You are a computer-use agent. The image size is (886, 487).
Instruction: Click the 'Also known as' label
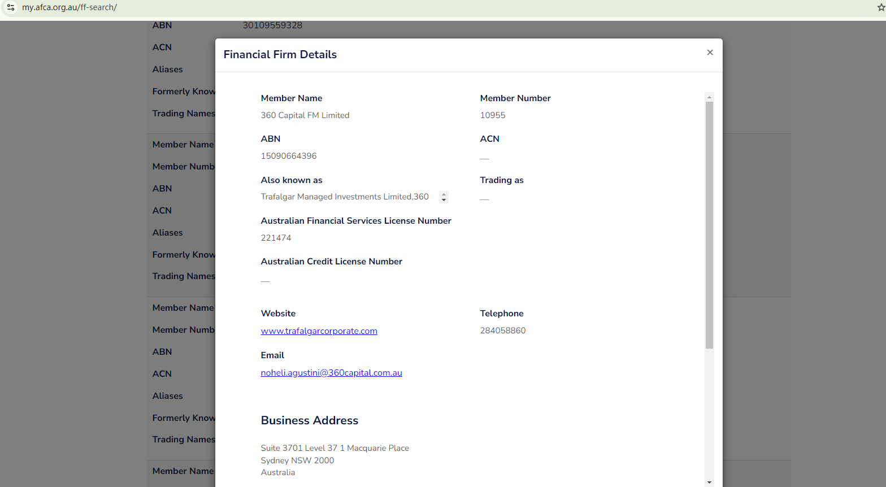292,180
